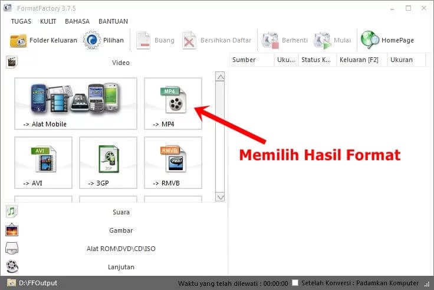Click the format list scroll up arrow

(221, 76)
